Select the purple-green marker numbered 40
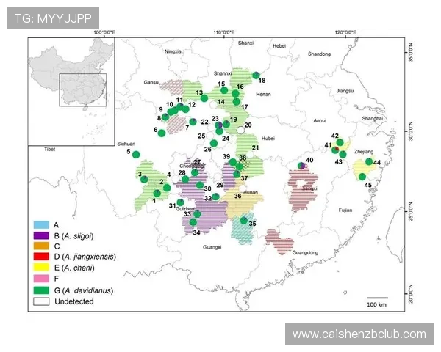This screenshot has height=352, width=441. [x=301, y=166]
